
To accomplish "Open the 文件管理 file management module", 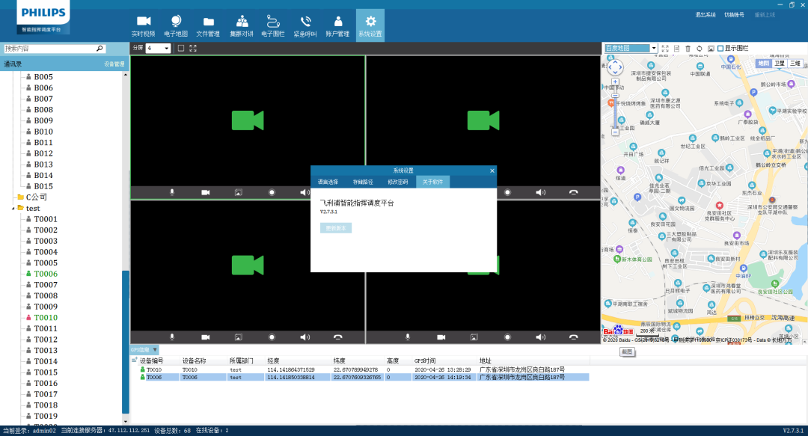I will (208, 25).
